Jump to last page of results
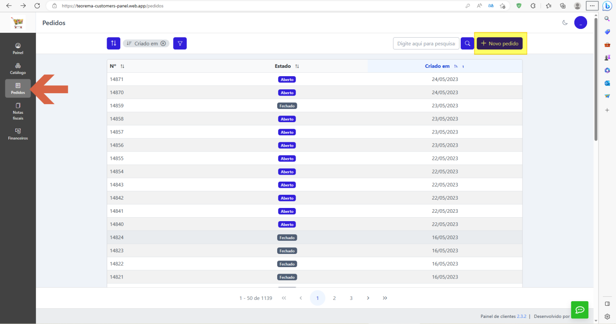The width and height of the screenshot is (616, 324). pyautogui.click(x=385, y=298)
